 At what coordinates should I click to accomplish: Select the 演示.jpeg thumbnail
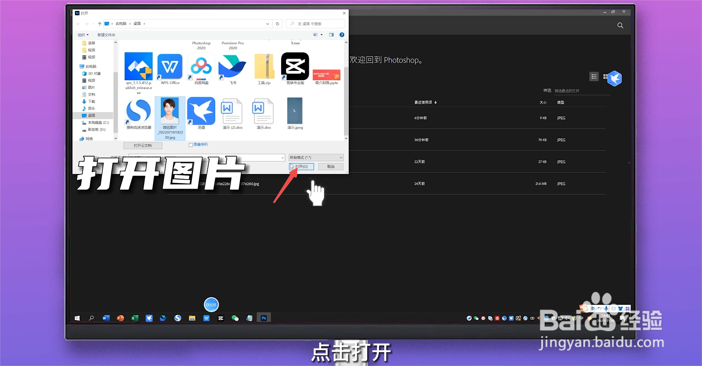295,114
